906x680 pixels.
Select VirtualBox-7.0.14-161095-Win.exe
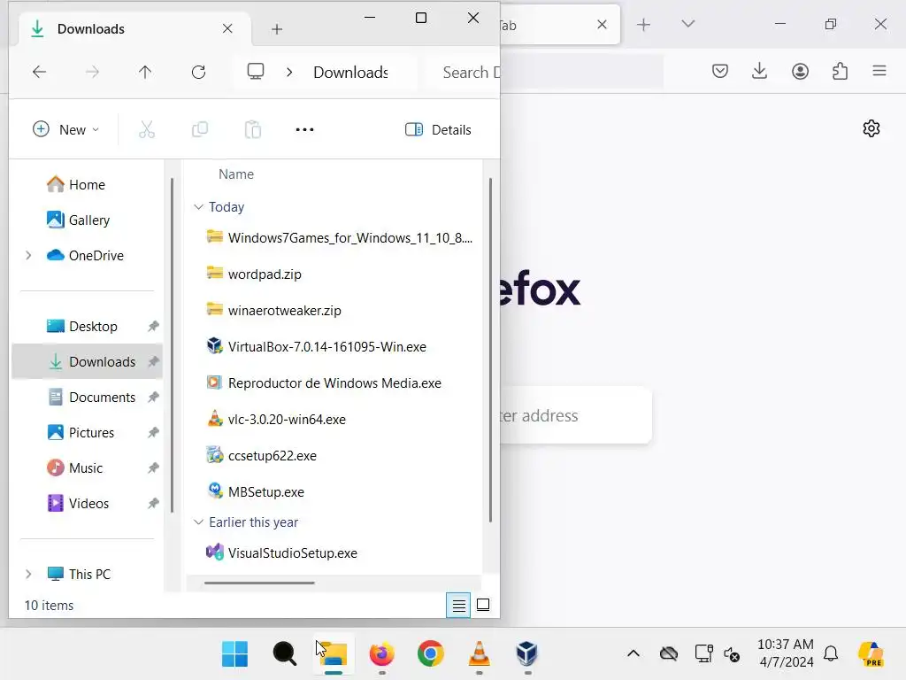317,346
